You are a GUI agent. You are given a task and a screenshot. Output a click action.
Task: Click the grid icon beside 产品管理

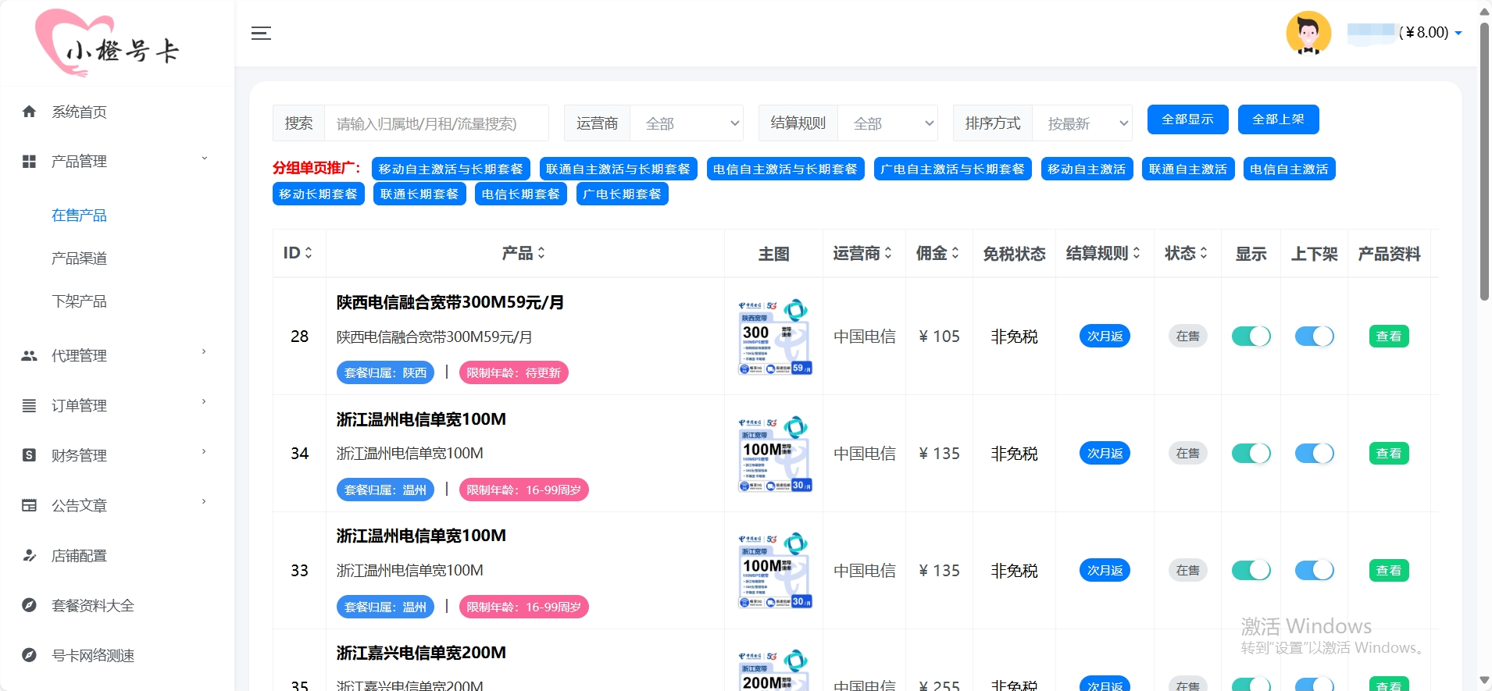(29, 162)
